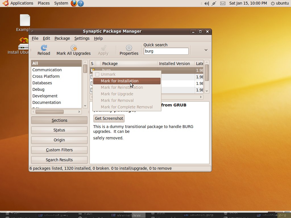Launch Firefox from the top panel
This screenshot has width=291, height=218.
click(74, 3)
